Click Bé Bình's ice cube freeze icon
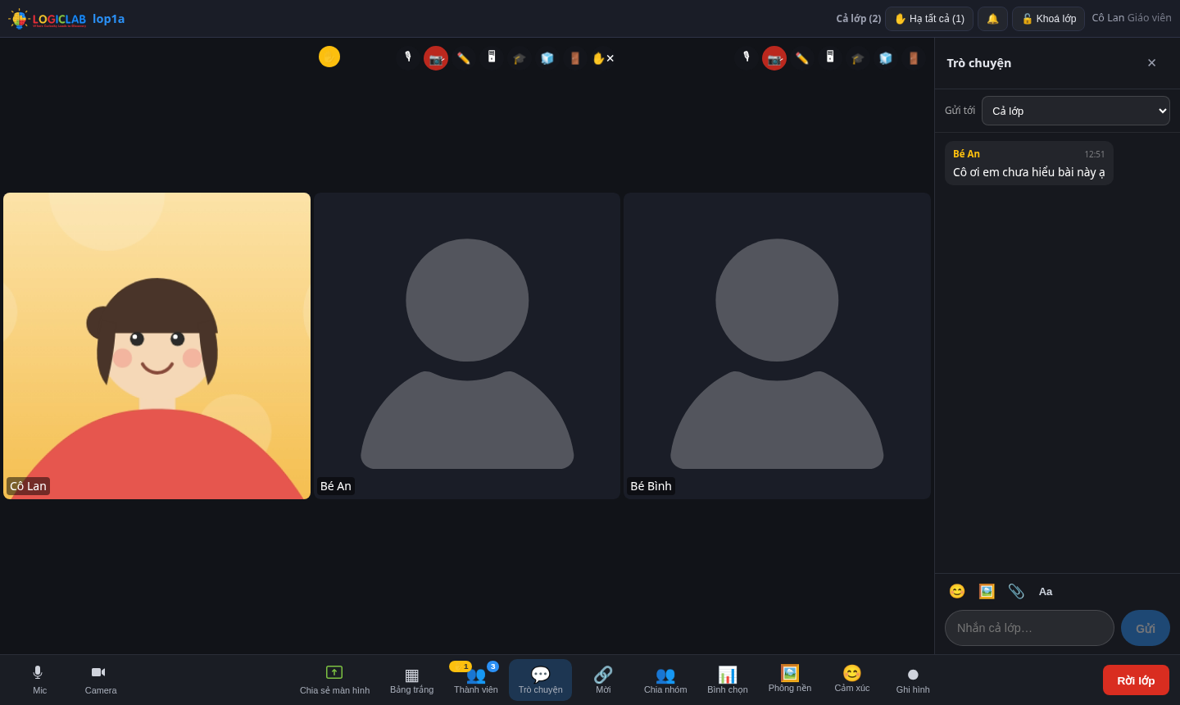 click(x=886, y=58)
